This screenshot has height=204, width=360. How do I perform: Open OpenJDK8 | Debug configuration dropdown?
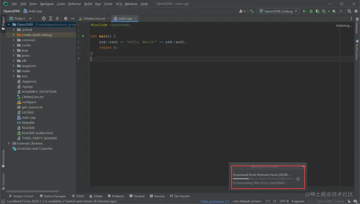[x=278, y=11]
